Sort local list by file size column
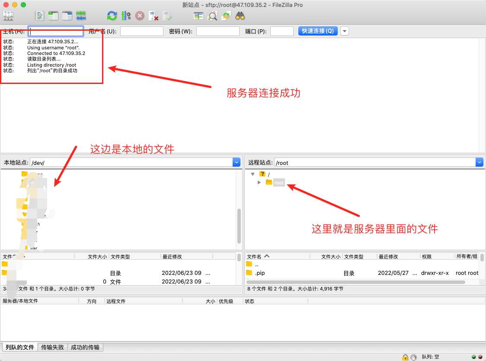 pyautogui.click(x=92, y=256)
